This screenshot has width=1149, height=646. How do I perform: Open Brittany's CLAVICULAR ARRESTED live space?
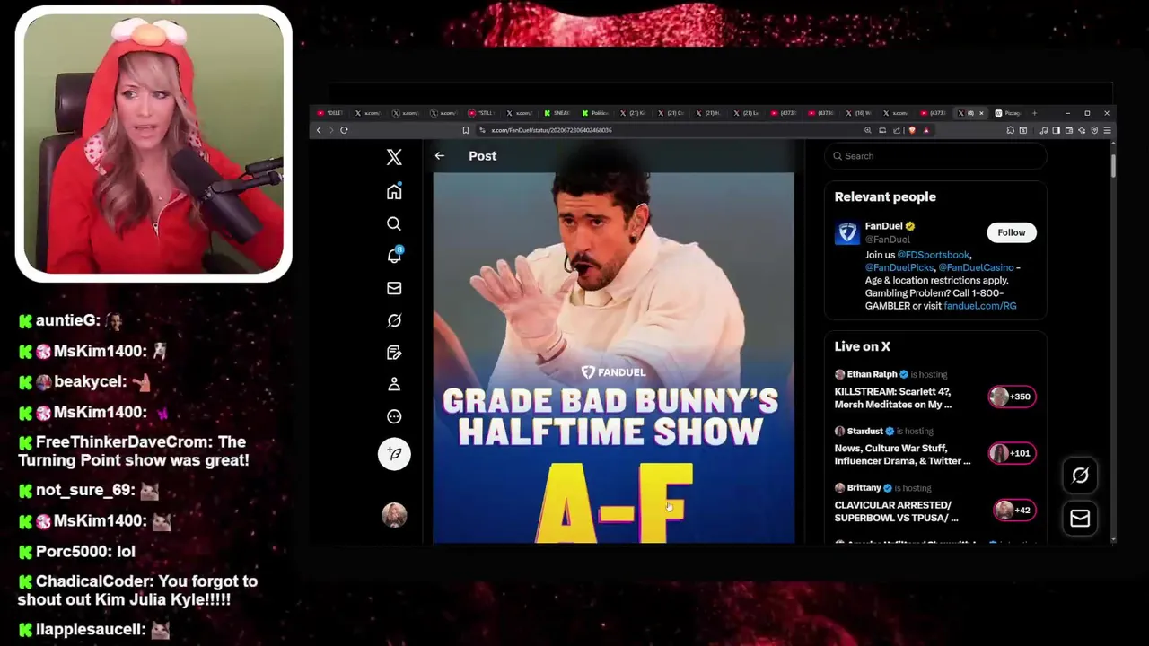coord(896,511)
